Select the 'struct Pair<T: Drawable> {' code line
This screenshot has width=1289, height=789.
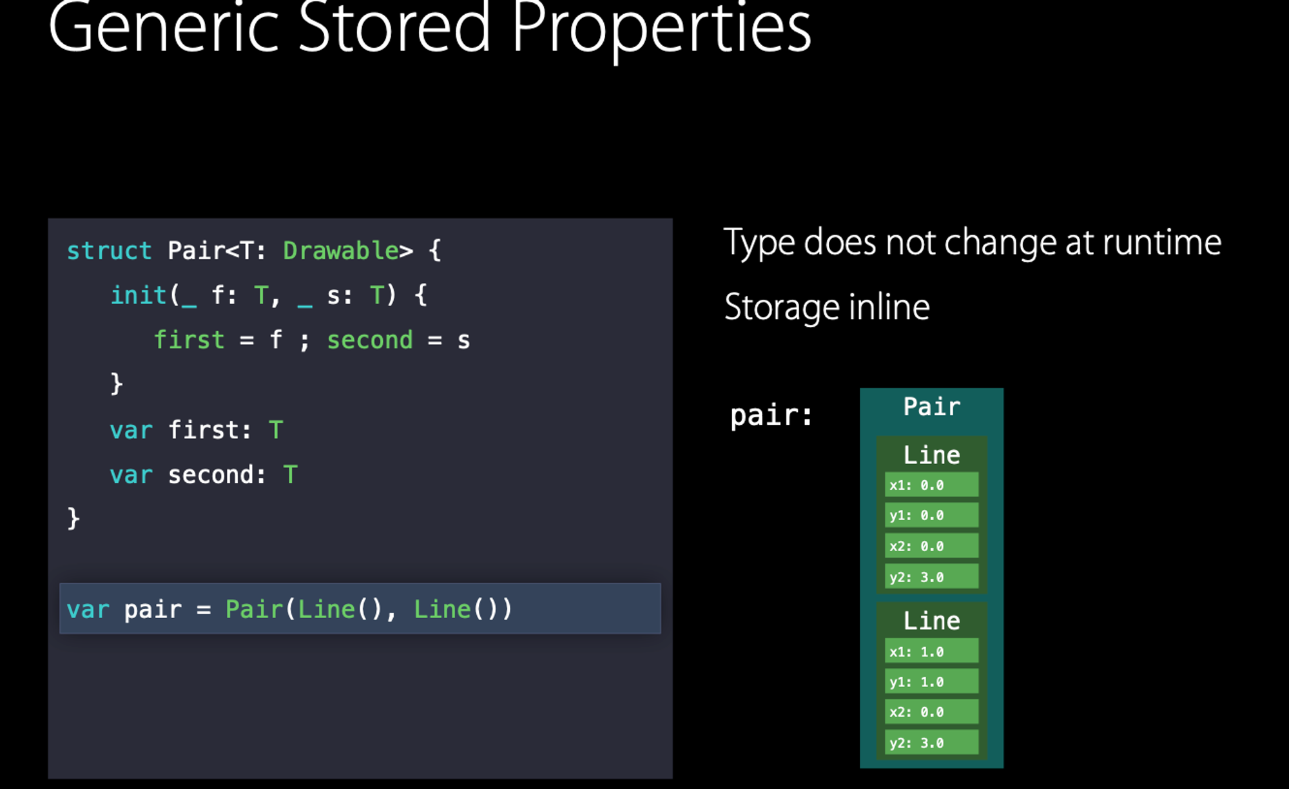click(x=254, y=250)
